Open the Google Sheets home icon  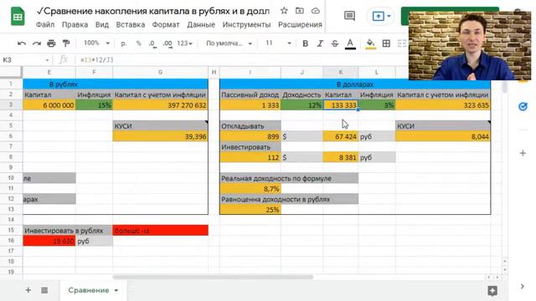pos(18,17)
